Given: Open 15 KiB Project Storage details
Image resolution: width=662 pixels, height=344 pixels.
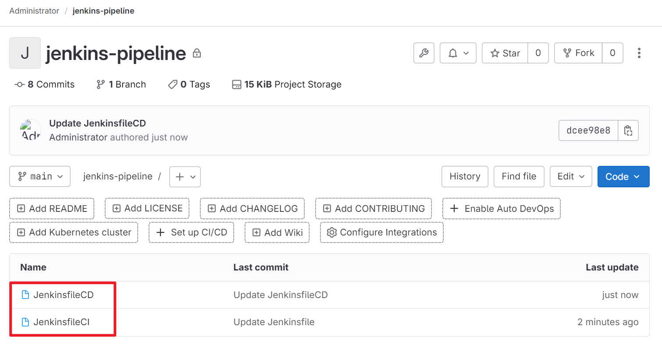Looking at the screenshot, I should [x=287, y=84].
